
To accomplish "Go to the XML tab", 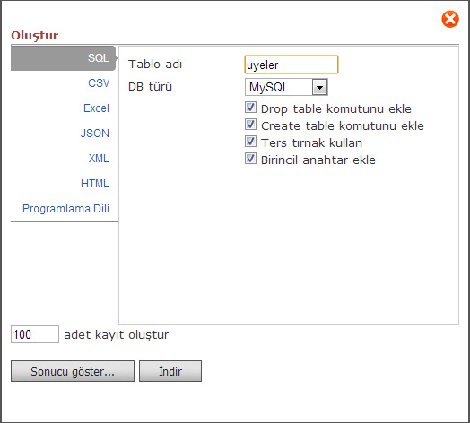I will click(x=99, y=159).
